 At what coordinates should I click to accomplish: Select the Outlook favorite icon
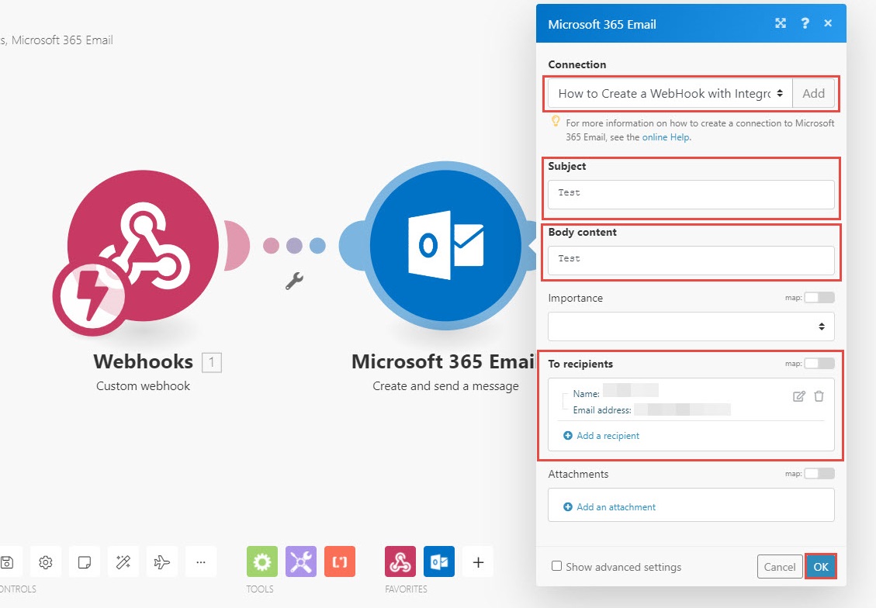click(x=439, y=561)
